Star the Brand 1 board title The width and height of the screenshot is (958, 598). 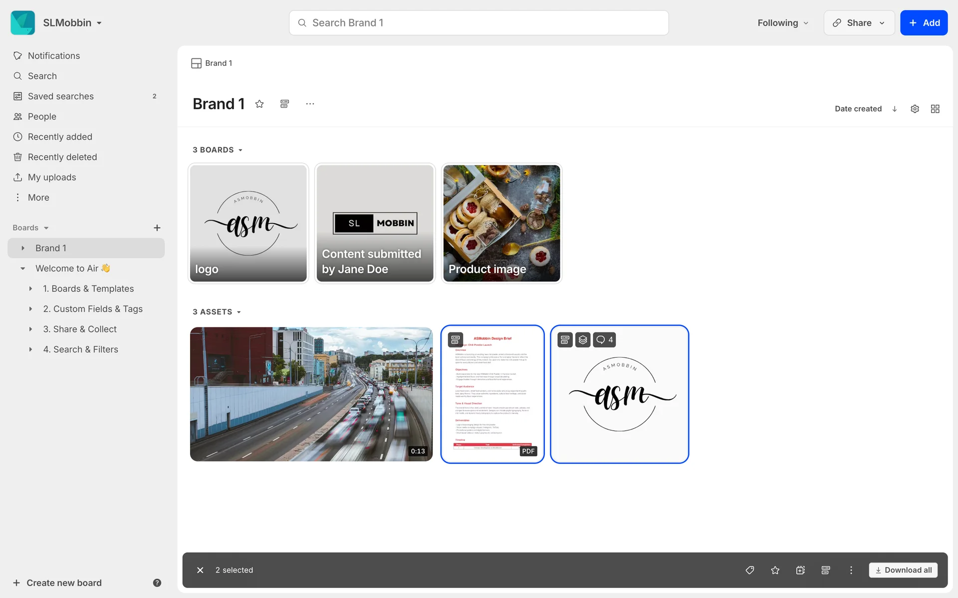pyautogui.click(x=259, y=104)
